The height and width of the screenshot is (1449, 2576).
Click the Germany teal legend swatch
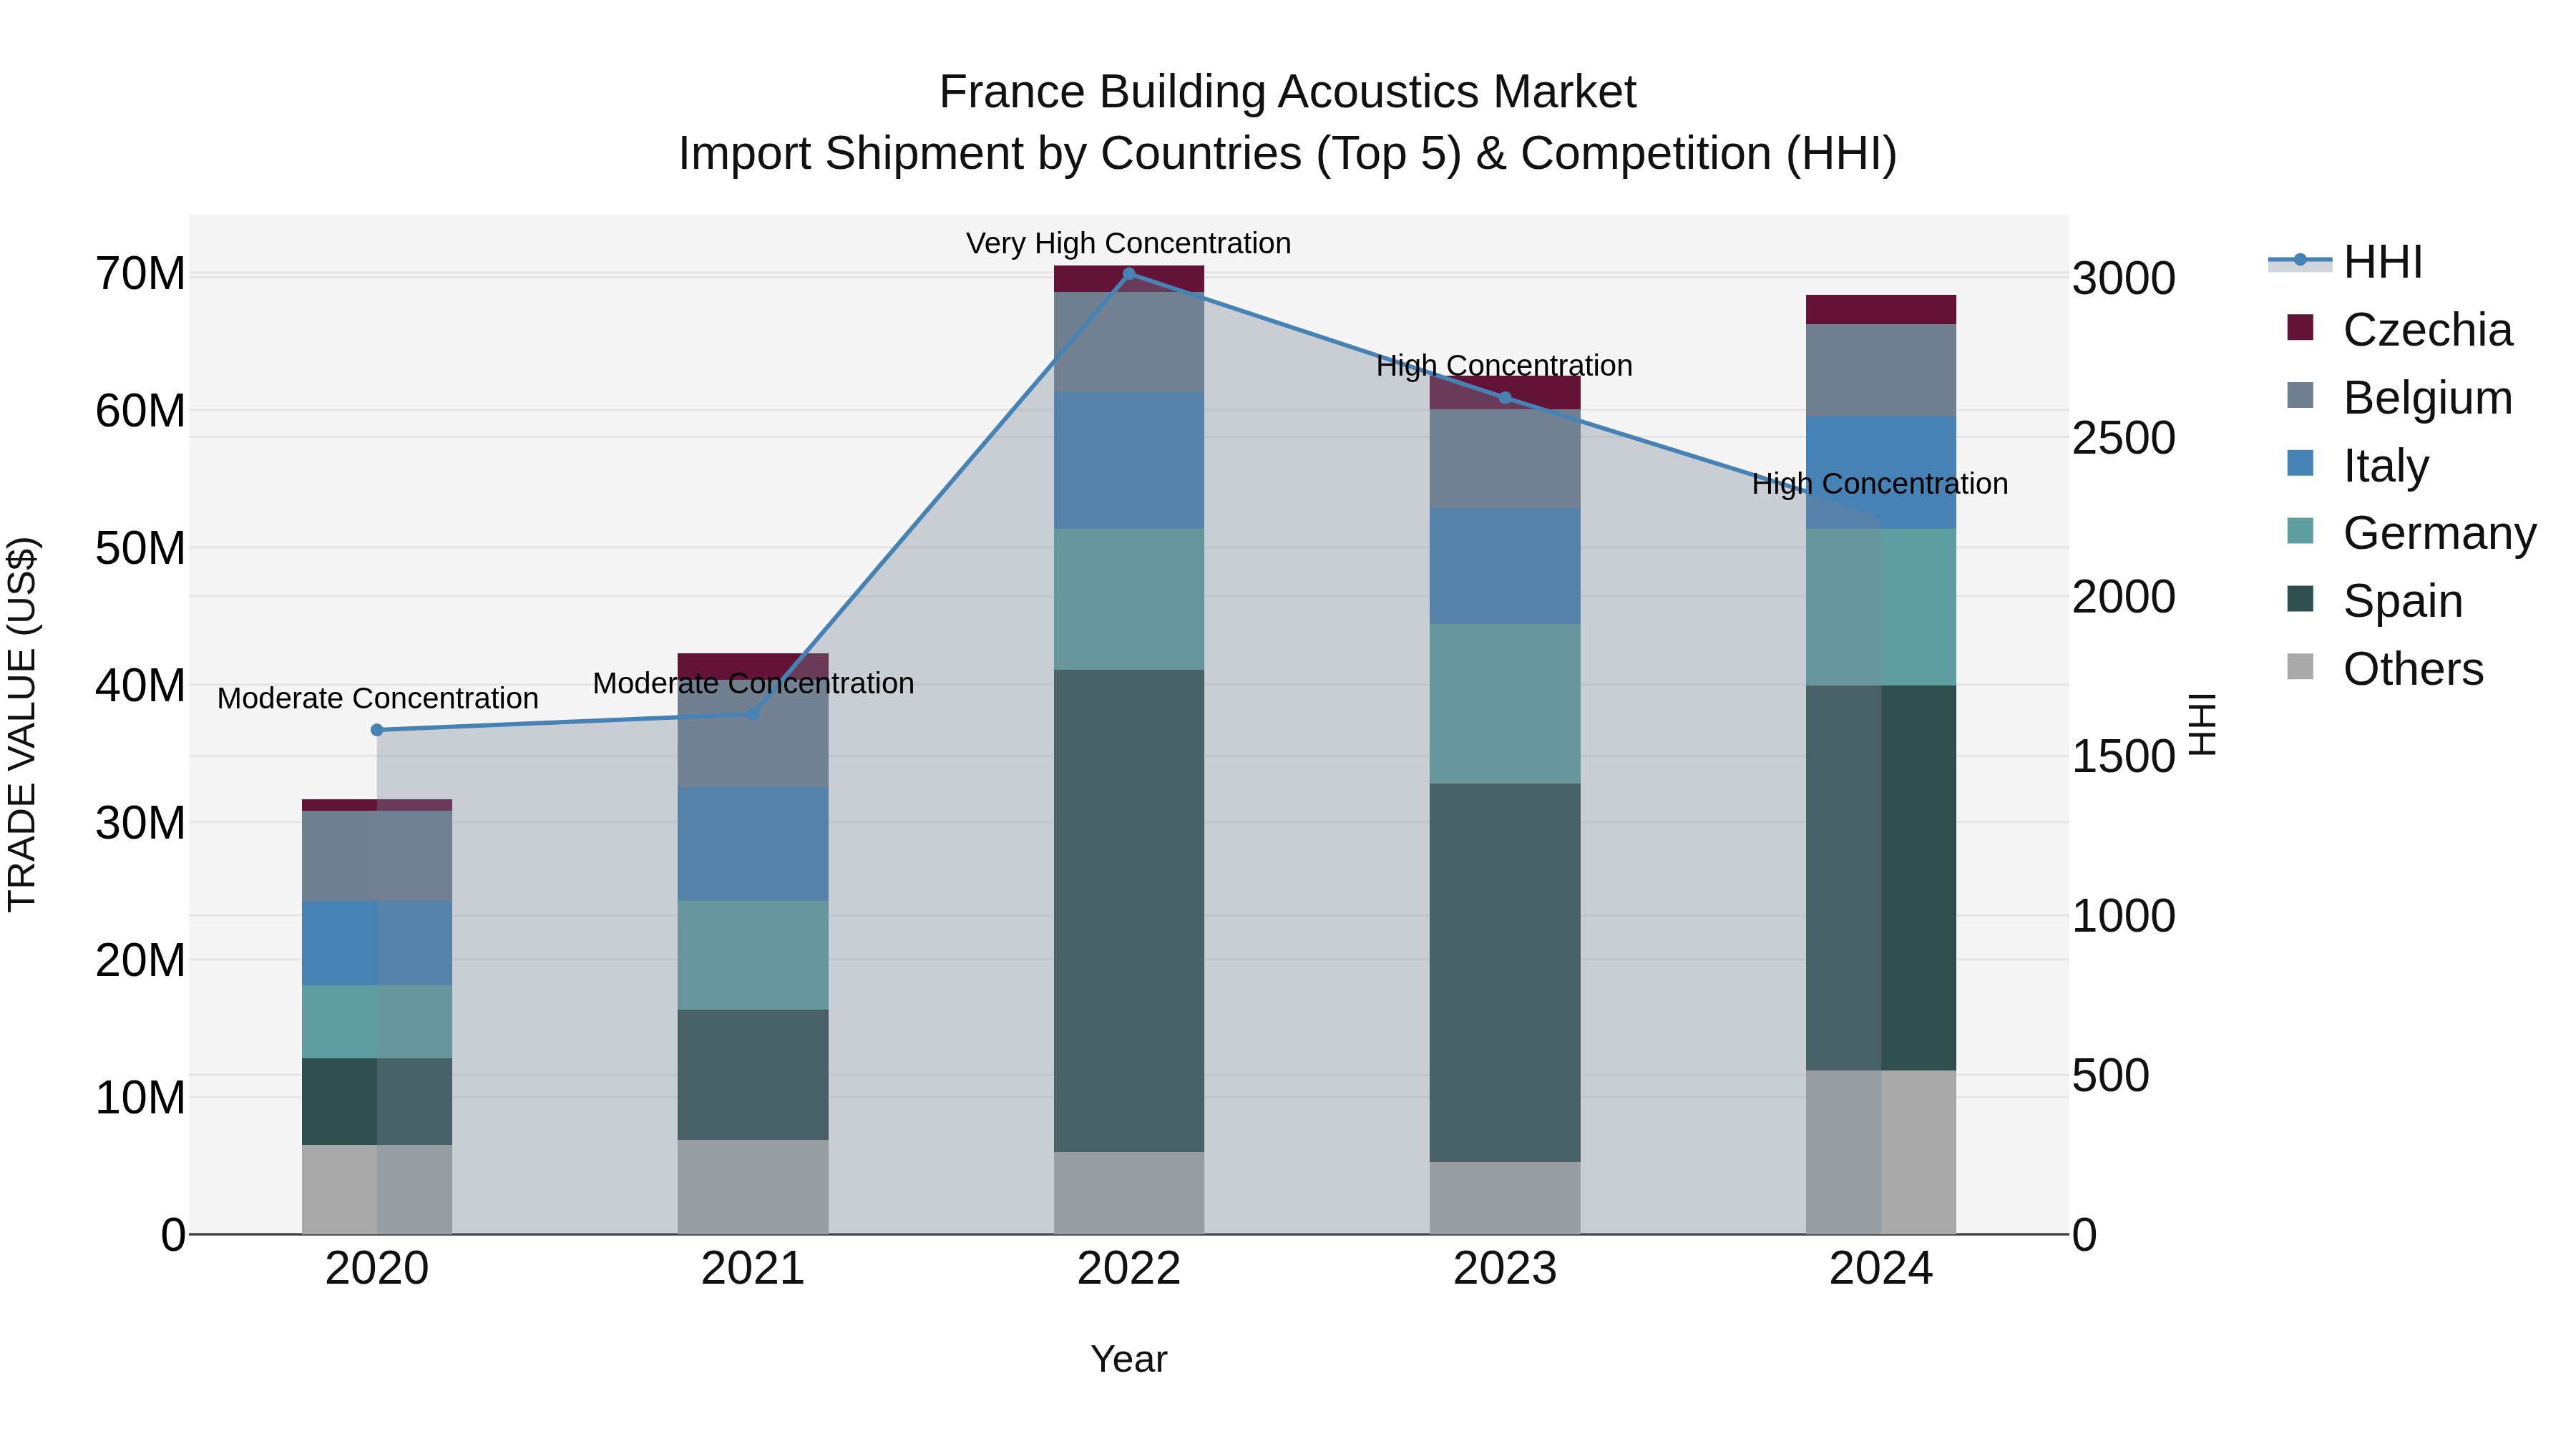point(2300,531)
